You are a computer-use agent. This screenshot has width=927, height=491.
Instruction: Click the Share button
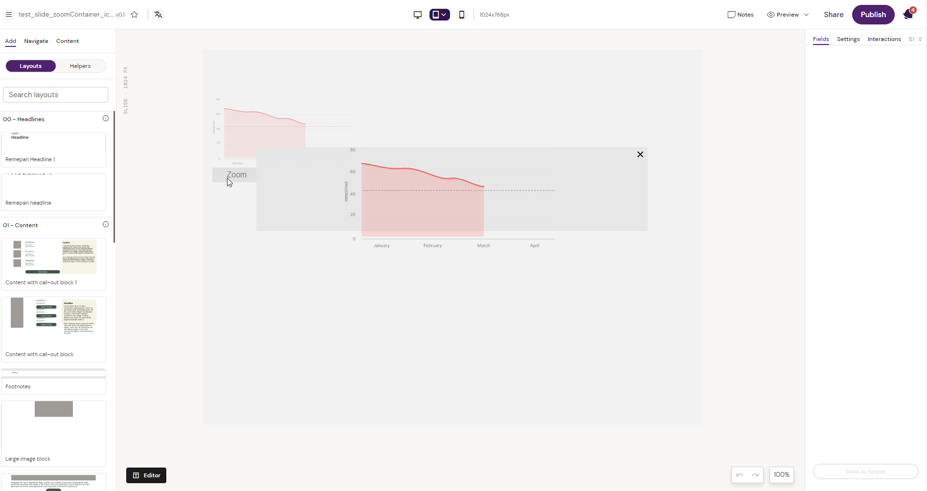(833, 15)
